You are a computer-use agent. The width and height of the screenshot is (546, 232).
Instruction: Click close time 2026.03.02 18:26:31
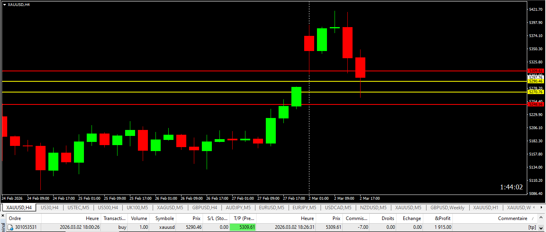pos(294,227)
